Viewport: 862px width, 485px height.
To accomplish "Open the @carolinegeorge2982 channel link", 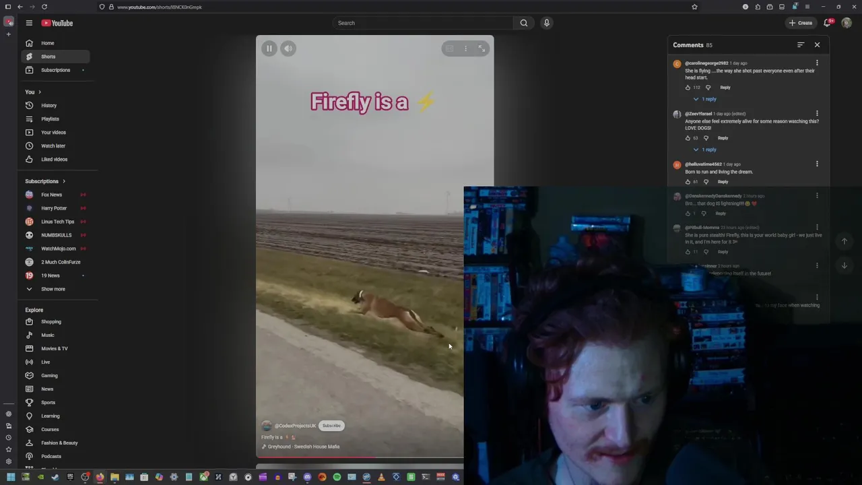I will [x=706, y=63].
